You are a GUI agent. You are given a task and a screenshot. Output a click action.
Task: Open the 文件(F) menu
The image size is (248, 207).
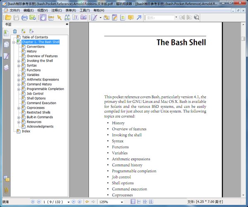[x=15, y=10]
